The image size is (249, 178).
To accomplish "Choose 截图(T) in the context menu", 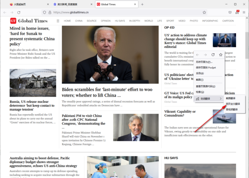I will [209, 80].
